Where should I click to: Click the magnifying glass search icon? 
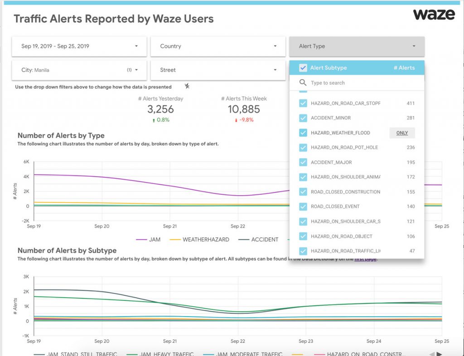click(x=303, y=83)
